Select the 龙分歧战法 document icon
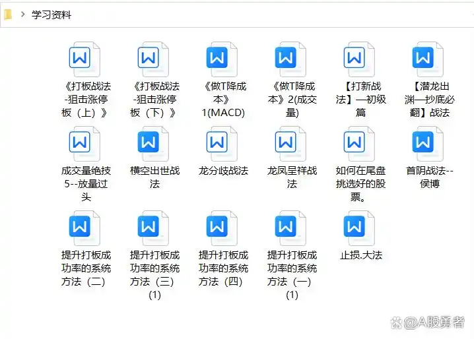The height and width of the screenshot is (339, 474). coord(222,144)
